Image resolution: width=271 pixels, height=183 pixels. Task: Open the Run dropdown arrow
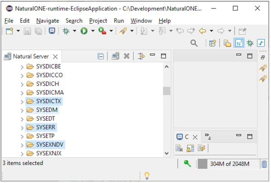click(93, 31)
